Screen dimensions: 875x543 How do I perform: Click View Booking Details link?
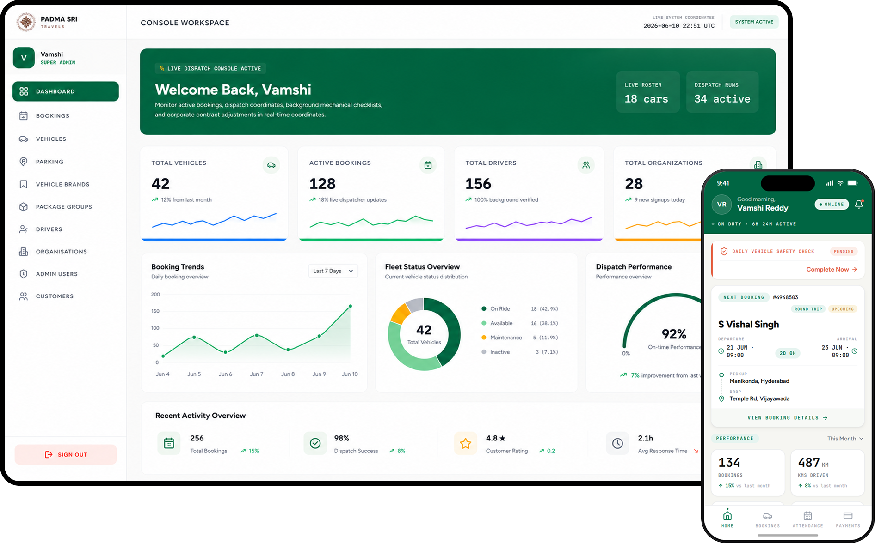pos(788,418)
